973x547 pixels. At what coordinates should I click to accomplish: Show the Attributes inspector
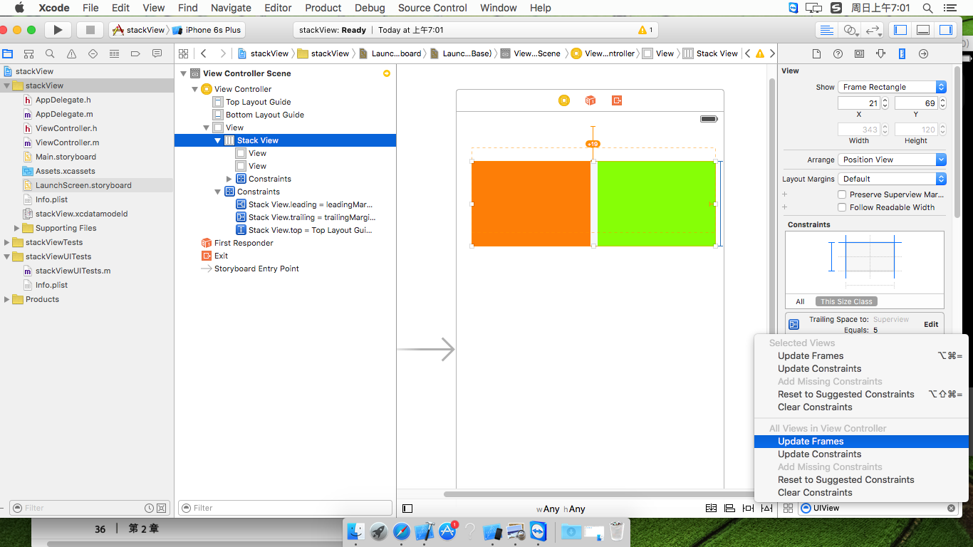881,53
